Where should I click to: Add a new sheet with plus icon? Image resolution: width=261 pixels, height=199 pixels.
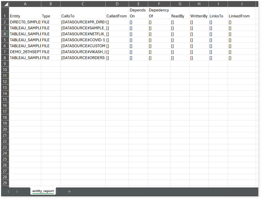coord(69,191)
